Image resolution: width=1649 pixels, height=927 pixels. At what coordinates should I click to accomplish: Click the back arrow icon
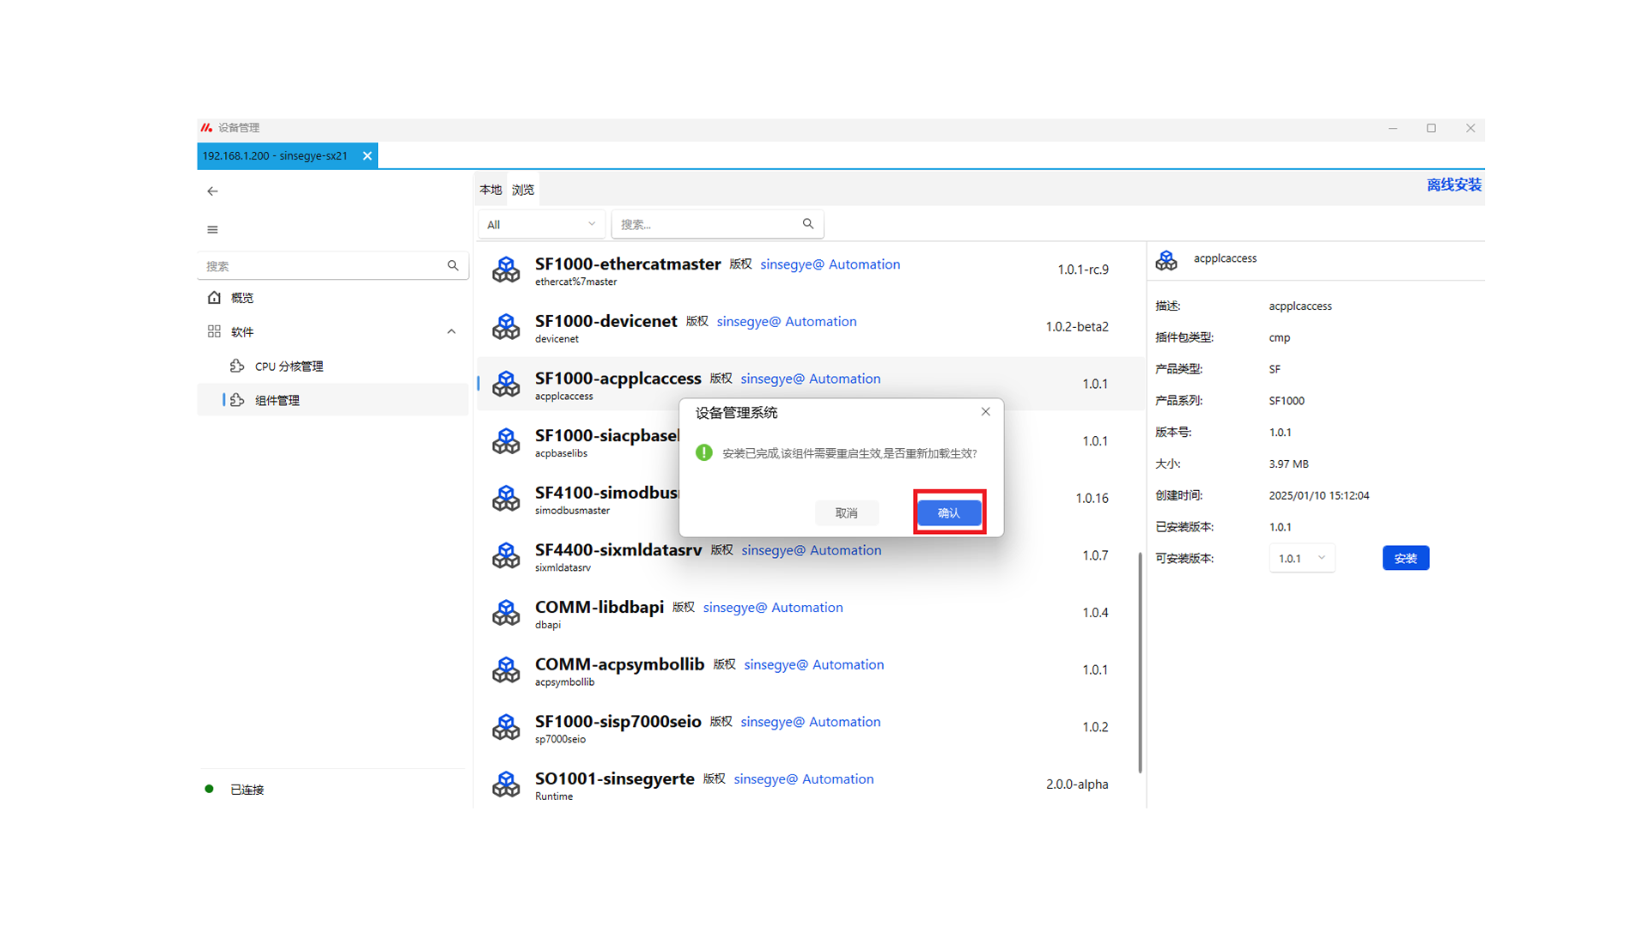pyautogui.click(x=212, y=191)
